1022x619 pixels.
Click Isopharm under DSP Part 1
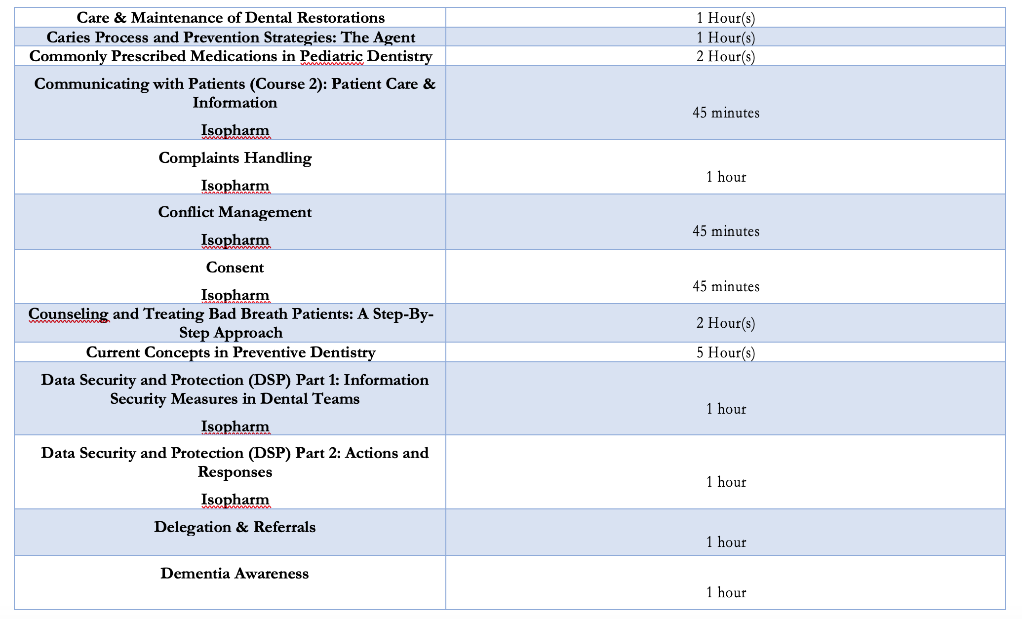coord(236,427)
